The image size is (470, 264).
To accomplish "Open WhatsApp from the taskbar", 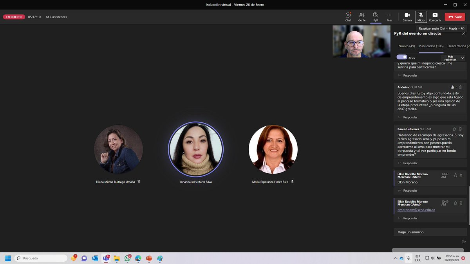I will pyautogui.click(x=127, y=258).
